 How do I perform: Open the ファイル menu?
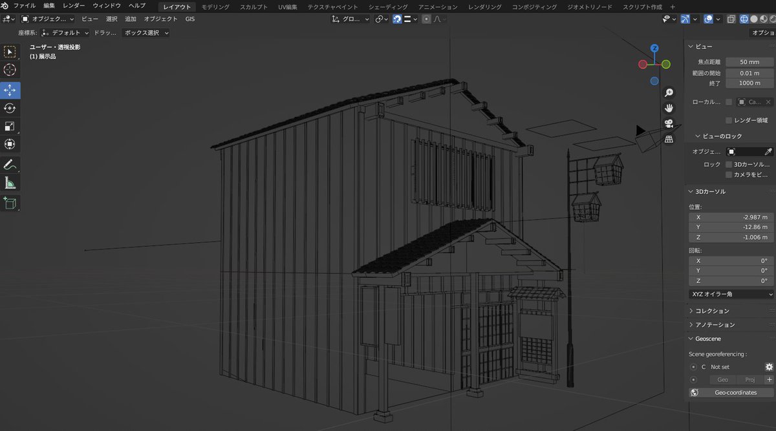pyautogui.click(x=25, y=6)
